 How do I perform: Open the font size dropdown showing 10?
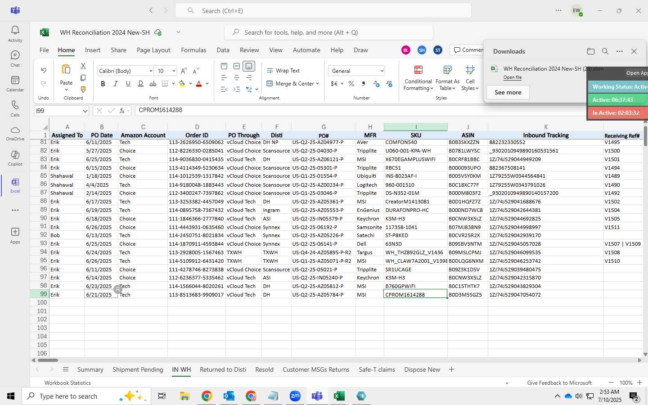tap(173, 71)
